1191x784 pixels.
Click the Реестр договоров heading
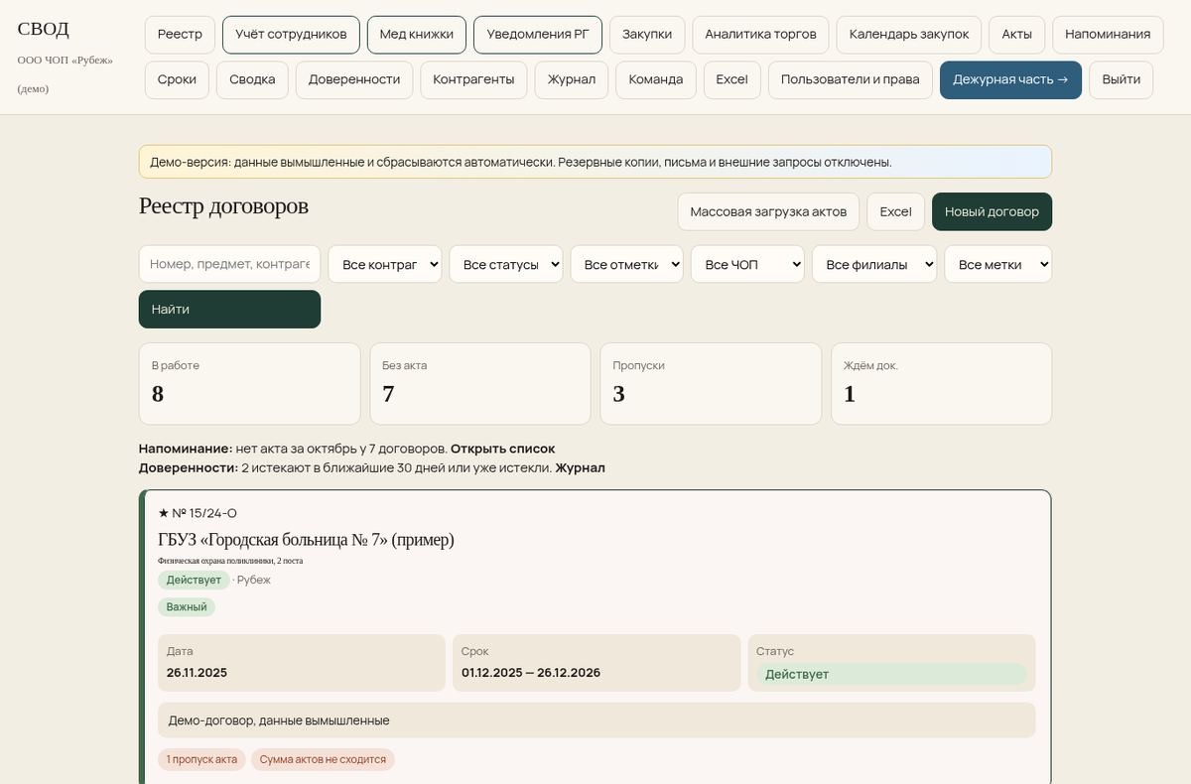223,205
